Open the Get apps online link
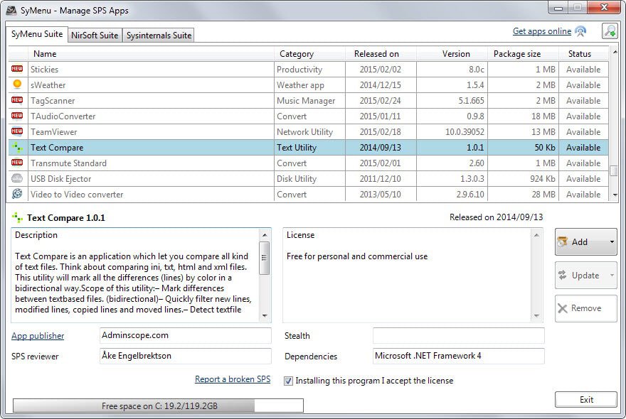This screenshot has height=419, width=626. click(x=542, y=31)
